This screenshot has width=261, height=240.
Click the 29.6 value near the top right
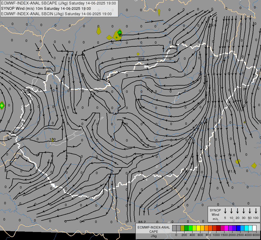pos(212,25)
